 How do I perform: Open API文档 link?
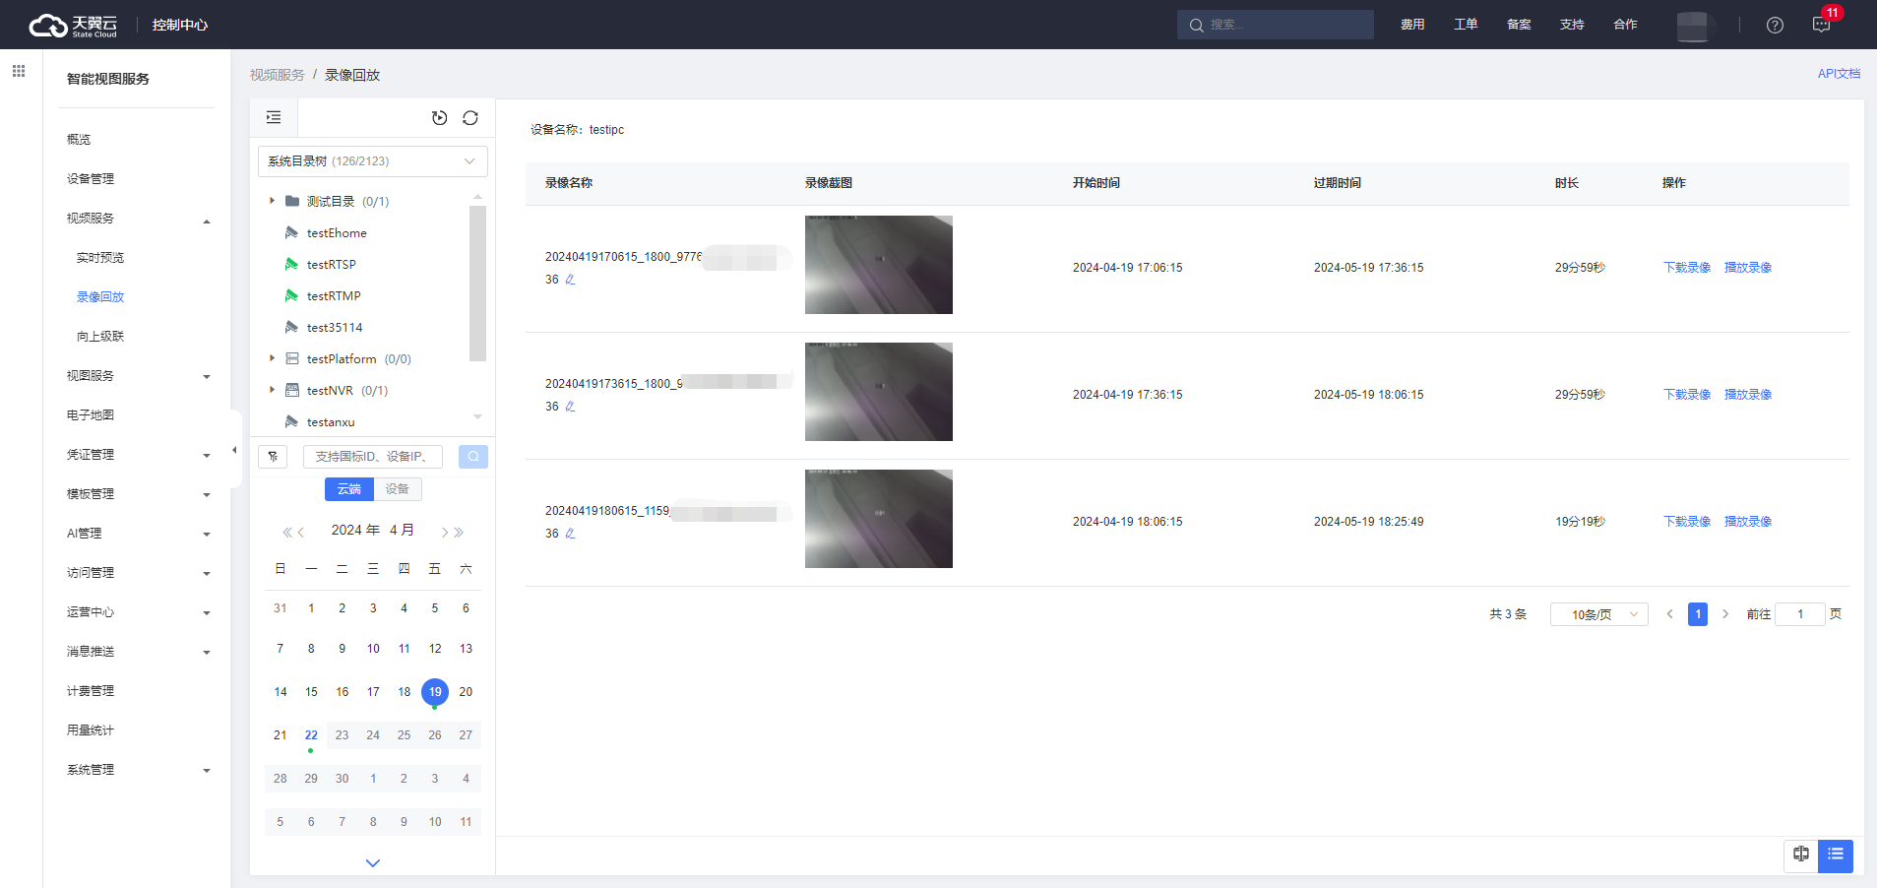tap(1839, 74)
